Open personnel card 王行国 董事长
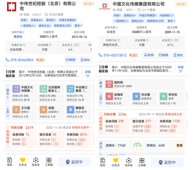The width and height of the screenshot is (194, 170). [24, 112]
